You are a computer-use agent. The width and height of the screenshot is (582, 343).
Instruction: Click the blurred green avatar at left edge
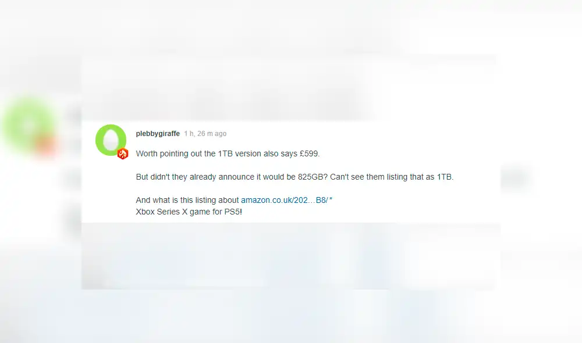[28, 124]
